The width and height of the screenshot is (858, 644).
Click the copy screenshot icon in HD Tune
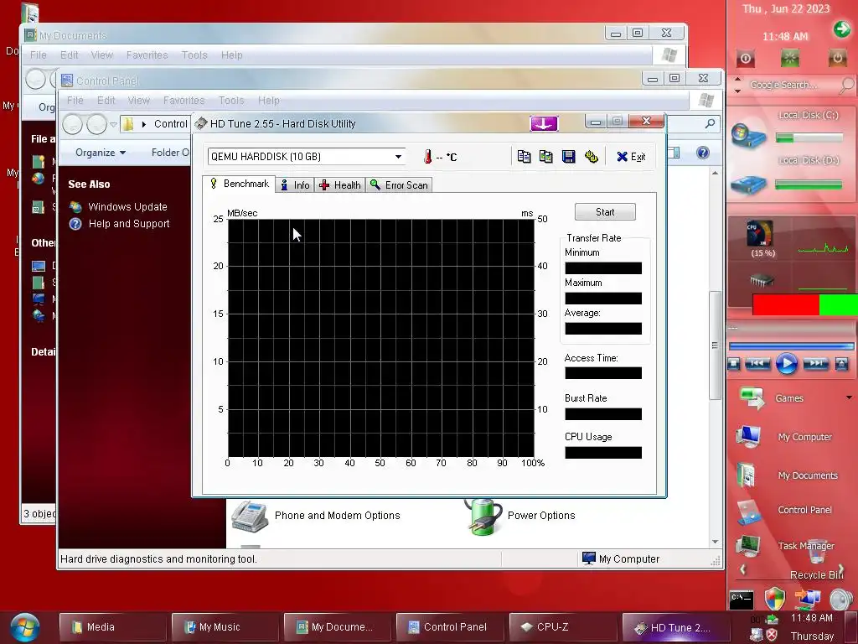click(545, 157)
